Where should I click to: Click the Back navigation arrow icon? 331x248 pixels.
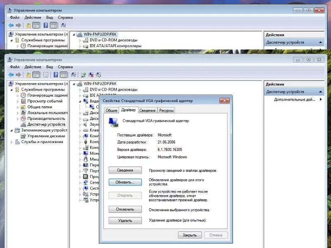point(10,75)
